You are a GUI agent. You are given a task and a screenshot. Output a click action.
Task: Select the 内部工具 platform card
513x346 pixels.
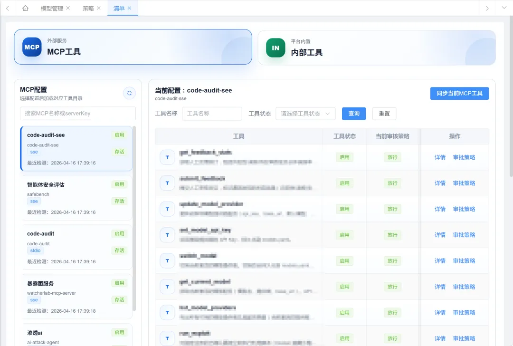click(377, 48)
